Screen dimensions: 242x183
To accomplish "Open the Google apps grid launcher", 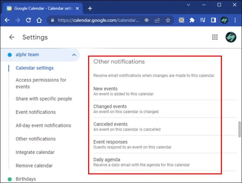I will pos(215,37).
